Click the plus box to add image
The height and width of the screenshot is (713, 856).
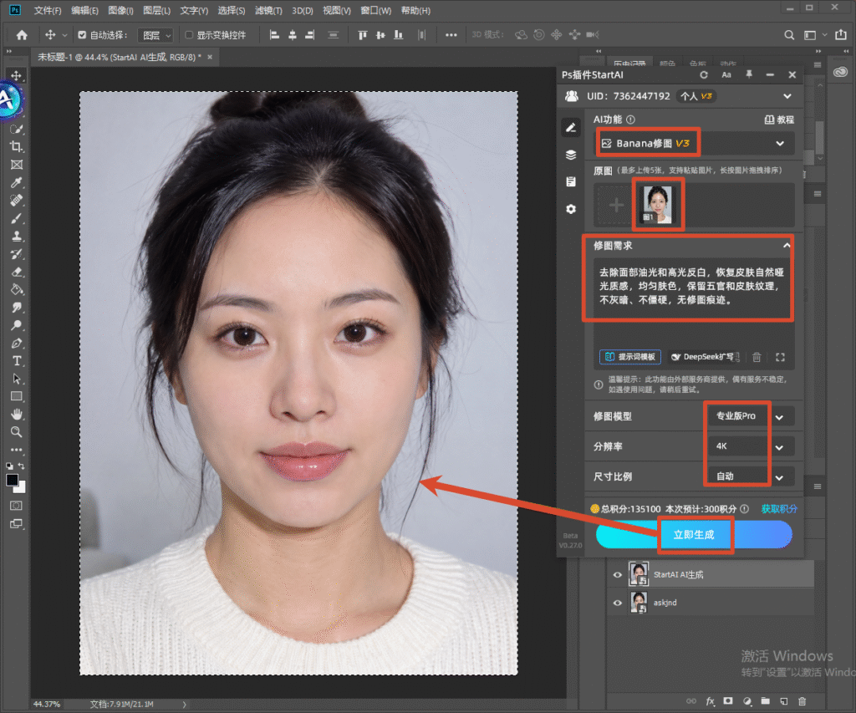point(616,206)
